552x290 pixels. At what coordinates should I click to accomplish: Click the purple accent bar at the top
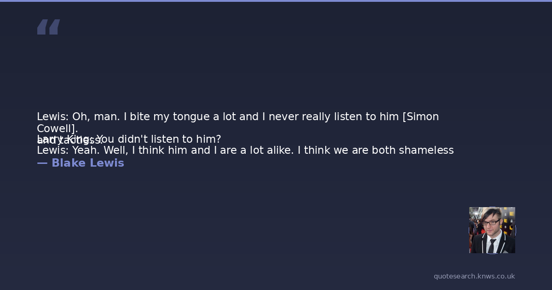[276, 1]
